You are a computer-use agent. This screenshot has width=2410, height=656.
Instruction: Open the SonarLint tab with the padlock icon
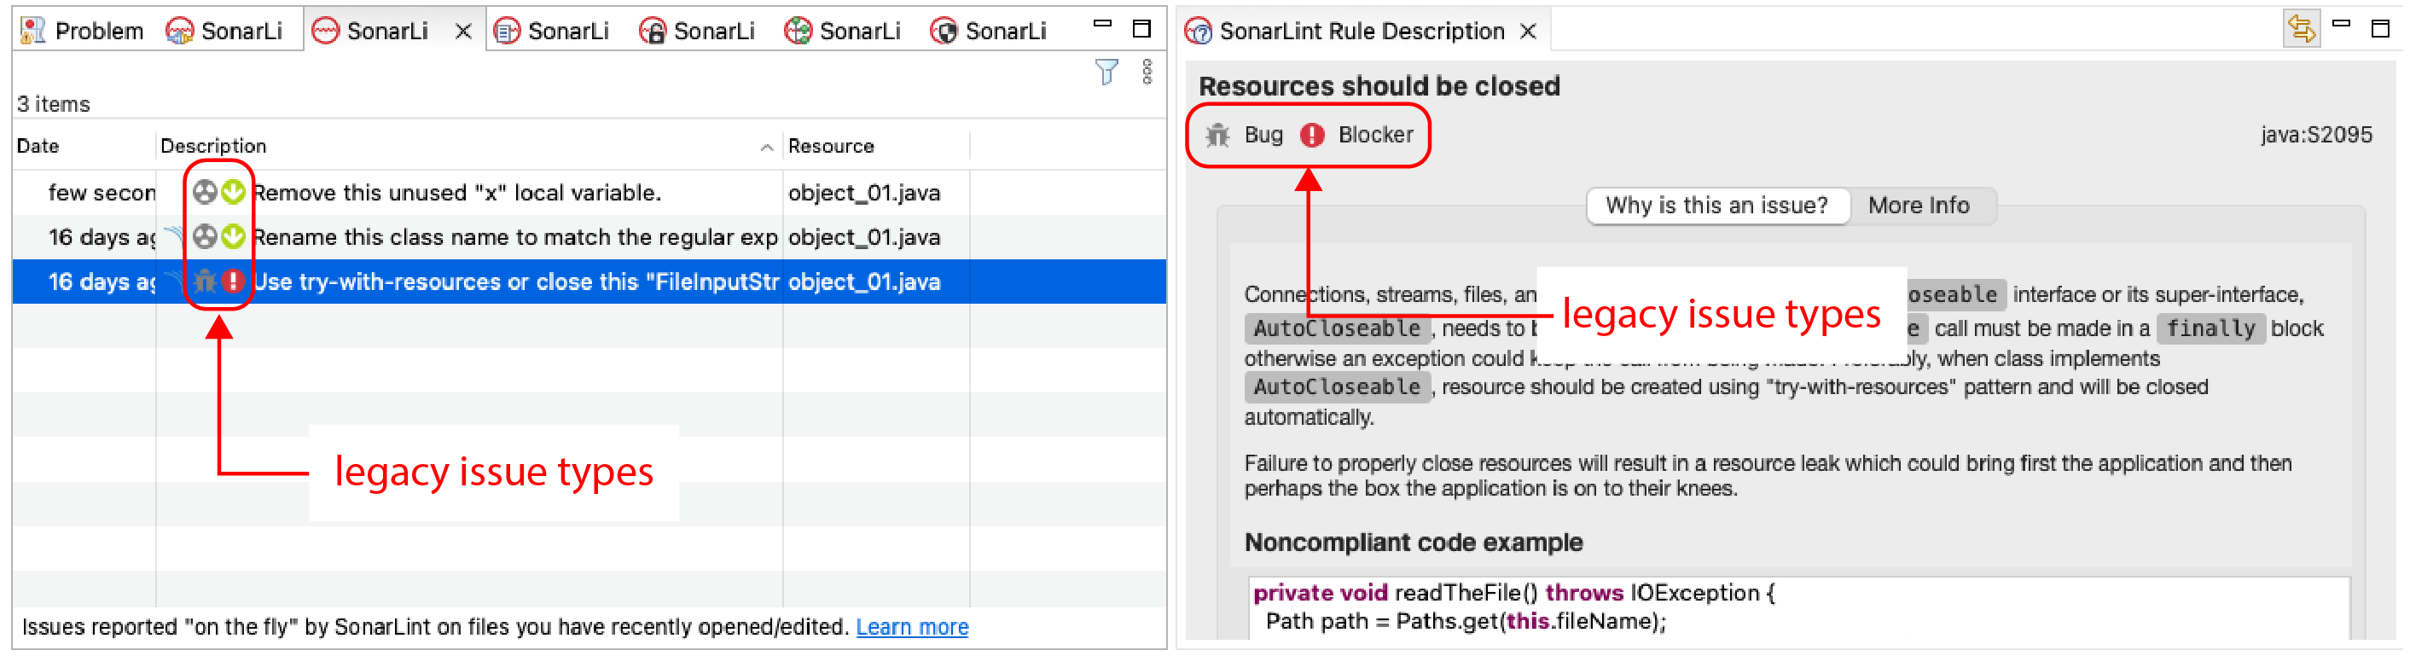pos(697,31)
